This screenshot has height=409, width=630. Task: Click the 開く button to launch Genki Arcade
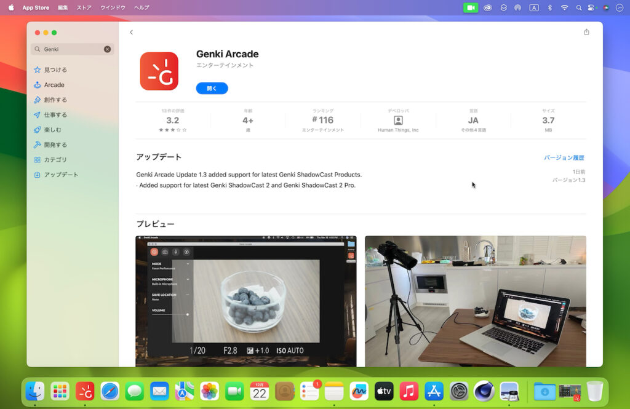point(212,88)
